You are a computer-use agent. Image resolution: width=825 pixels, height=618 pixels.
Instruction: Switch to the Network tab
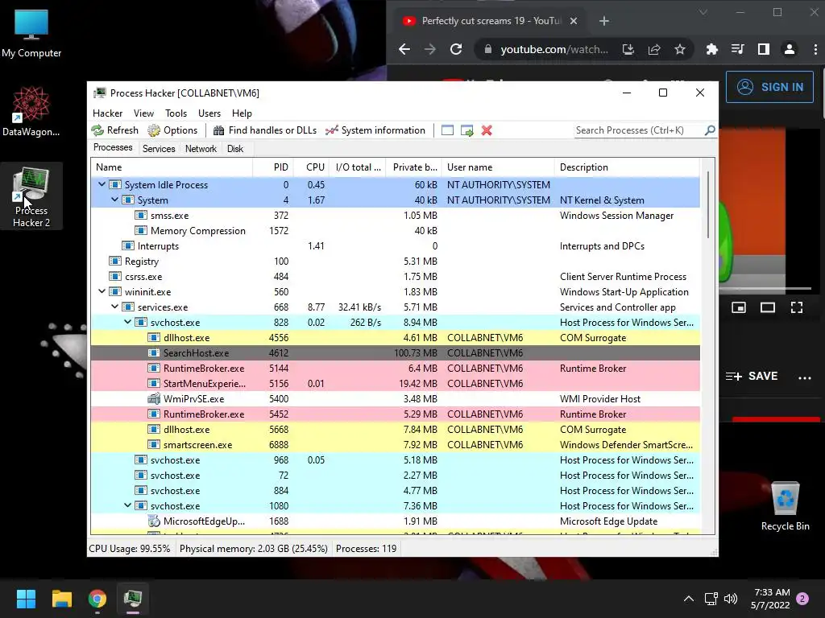point(201,149)
